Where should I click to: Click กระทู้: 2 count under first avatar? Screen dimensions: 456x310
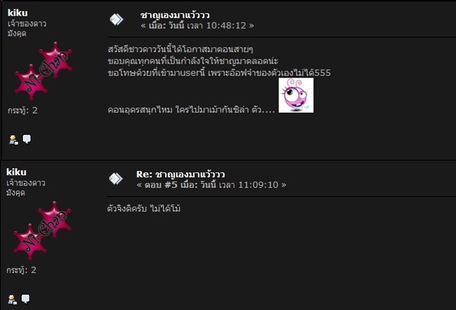click(x=22, y=110)
